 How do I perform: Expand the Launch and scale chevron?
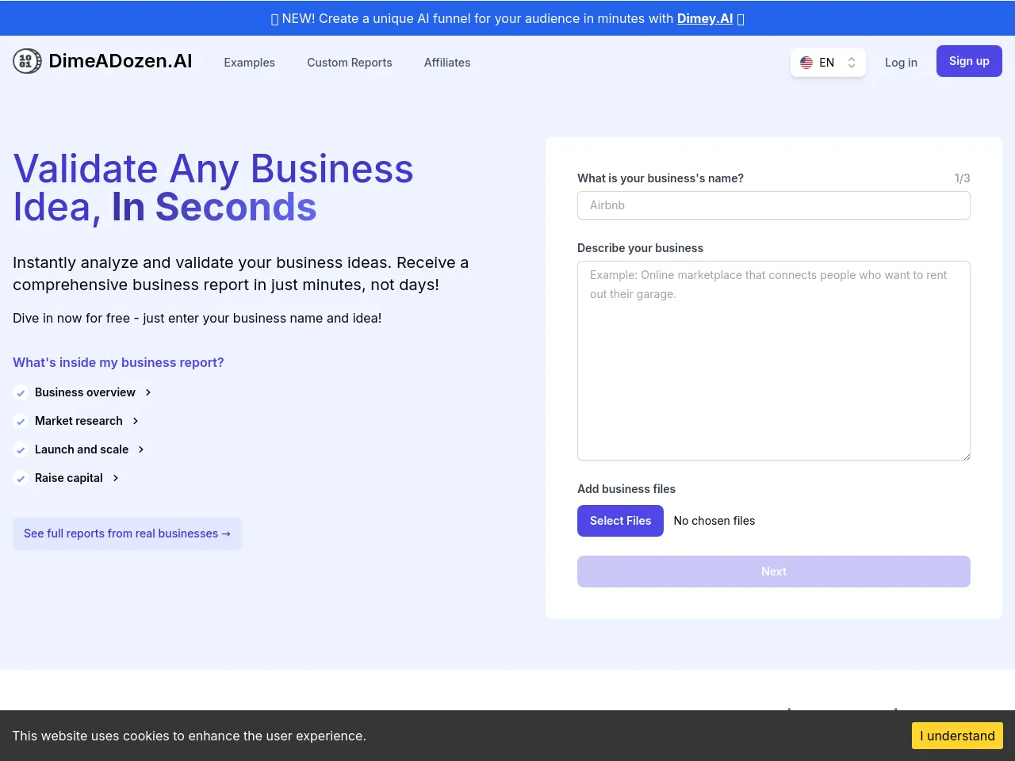click(141, 449)
